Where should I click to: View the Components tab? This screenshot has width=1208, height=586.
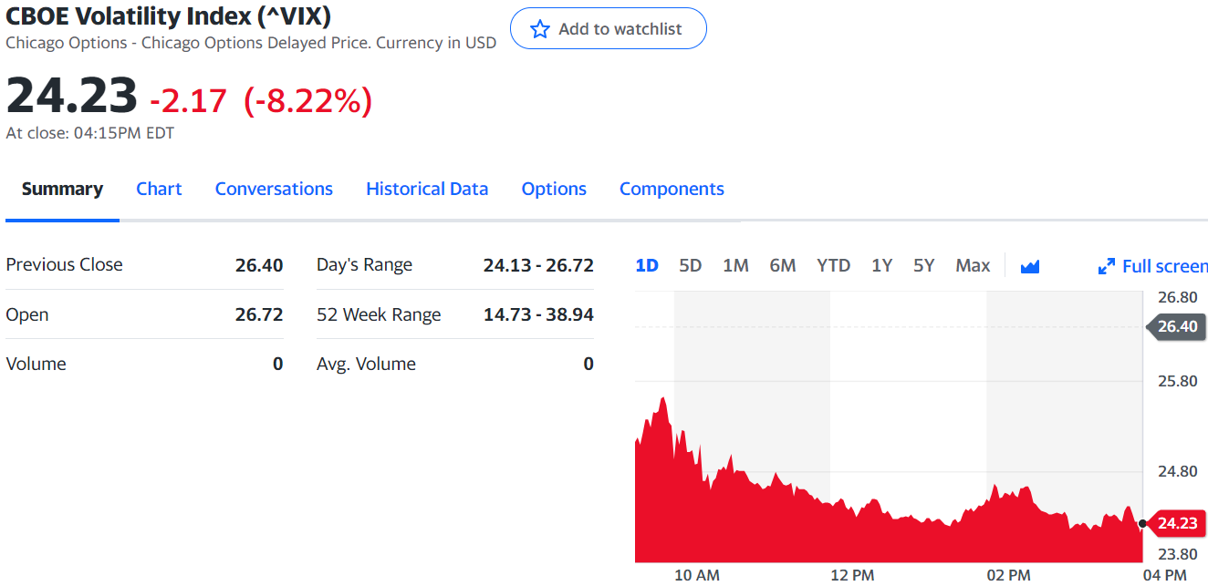(x=672, y=189)
